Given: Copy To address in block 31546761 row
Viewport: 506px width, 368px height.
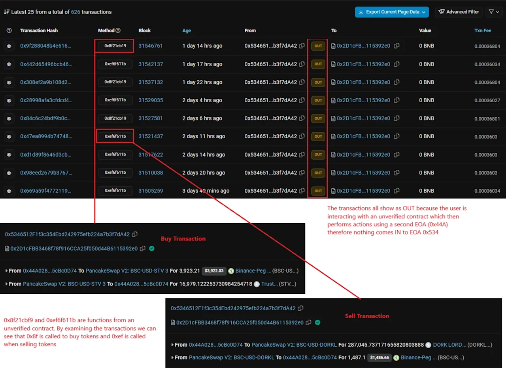Looking at the screenshot, I should [x=396, y=46].
